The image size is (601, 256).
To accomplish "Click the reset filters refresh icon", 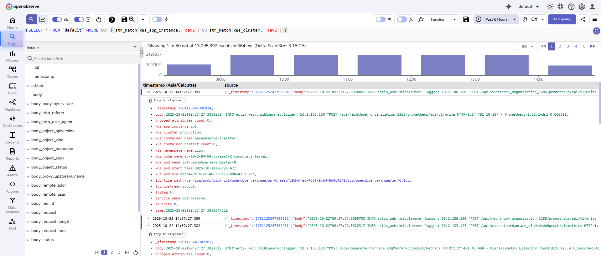I will coord(99,20).
